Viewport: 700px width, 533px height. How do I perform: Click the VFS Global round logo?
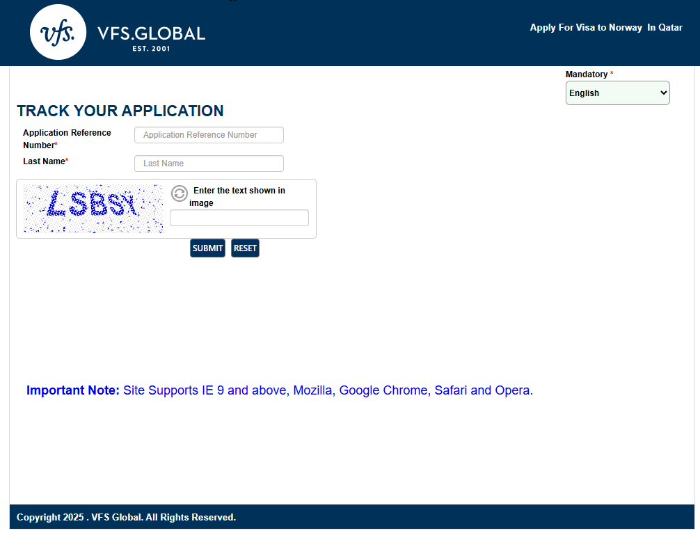[x=58, y=32]
